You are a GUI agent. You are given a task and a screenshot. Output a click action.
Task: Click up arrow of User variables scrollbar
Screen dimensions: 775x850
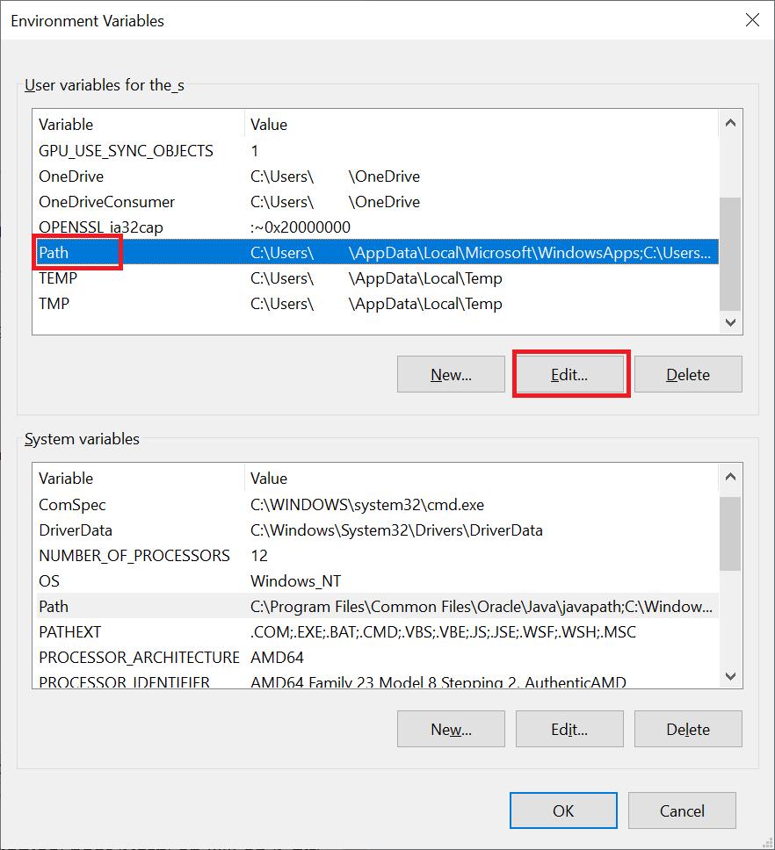tap(730, 123)
